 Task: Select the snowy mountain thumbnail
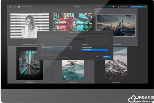point(116,67)
